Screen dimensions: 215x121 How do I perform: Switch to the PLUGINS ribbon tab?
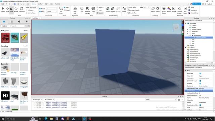pyautogui.click(x=57, y=4)
